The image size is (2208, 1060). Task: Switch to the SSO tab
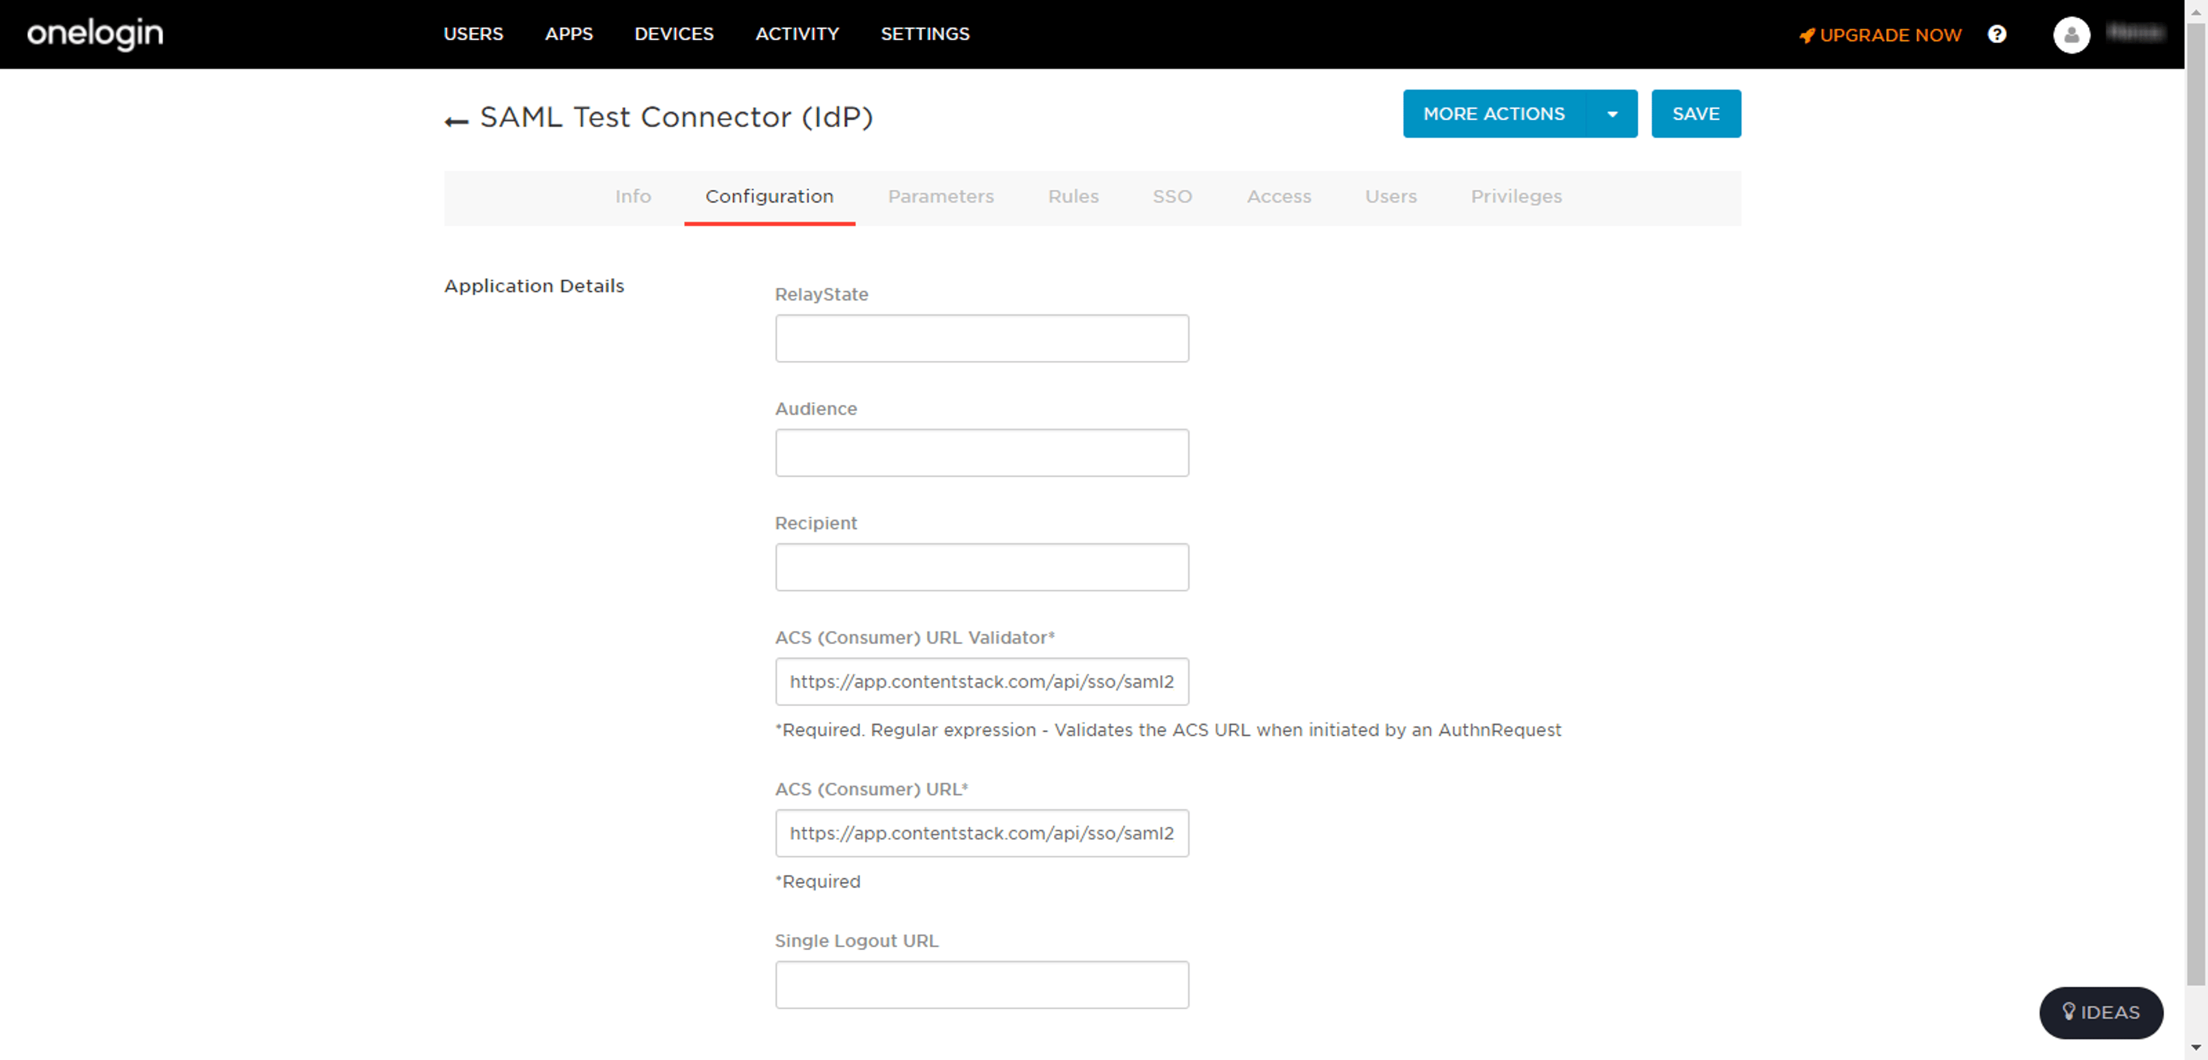point(1172,197)
